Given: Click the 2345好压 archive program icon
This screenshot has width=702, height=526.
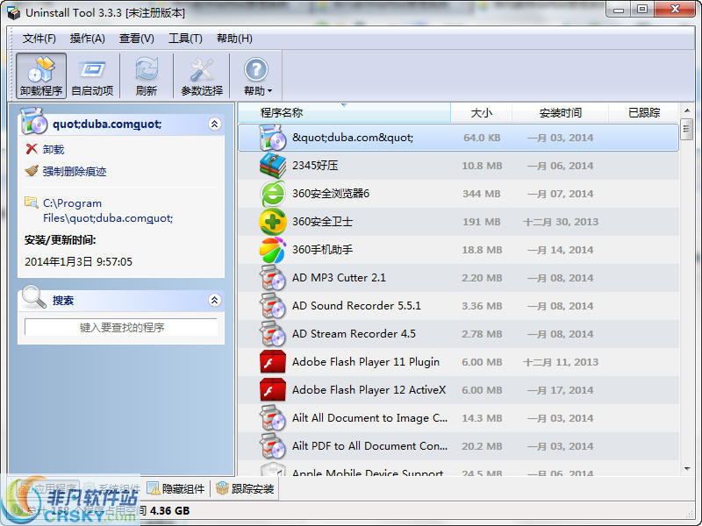Looking at the screenshot, I should coord(274,166).
